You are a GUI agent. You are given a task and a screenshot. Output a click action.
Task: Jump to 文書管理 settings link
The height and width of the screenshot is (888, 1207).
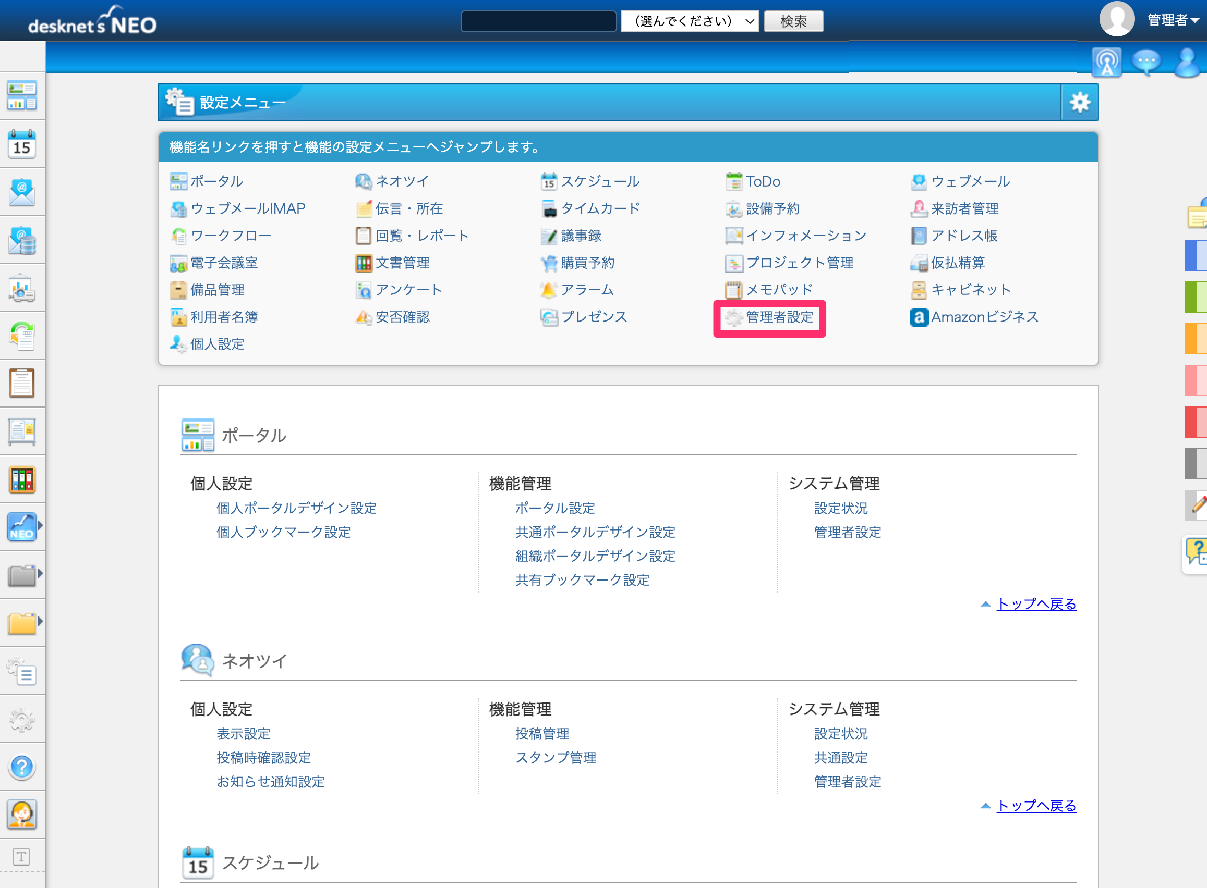click(402, 262)
